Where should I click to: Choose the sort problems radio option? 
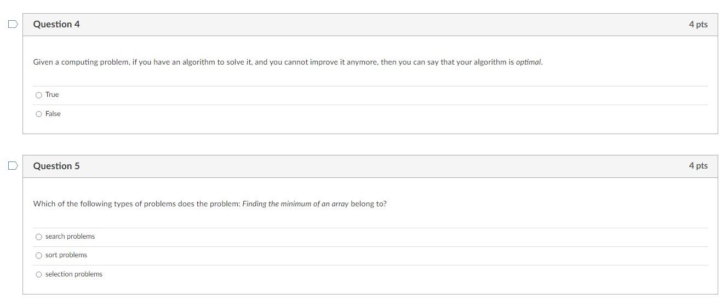pyautogui.click(x=38, y=256)
